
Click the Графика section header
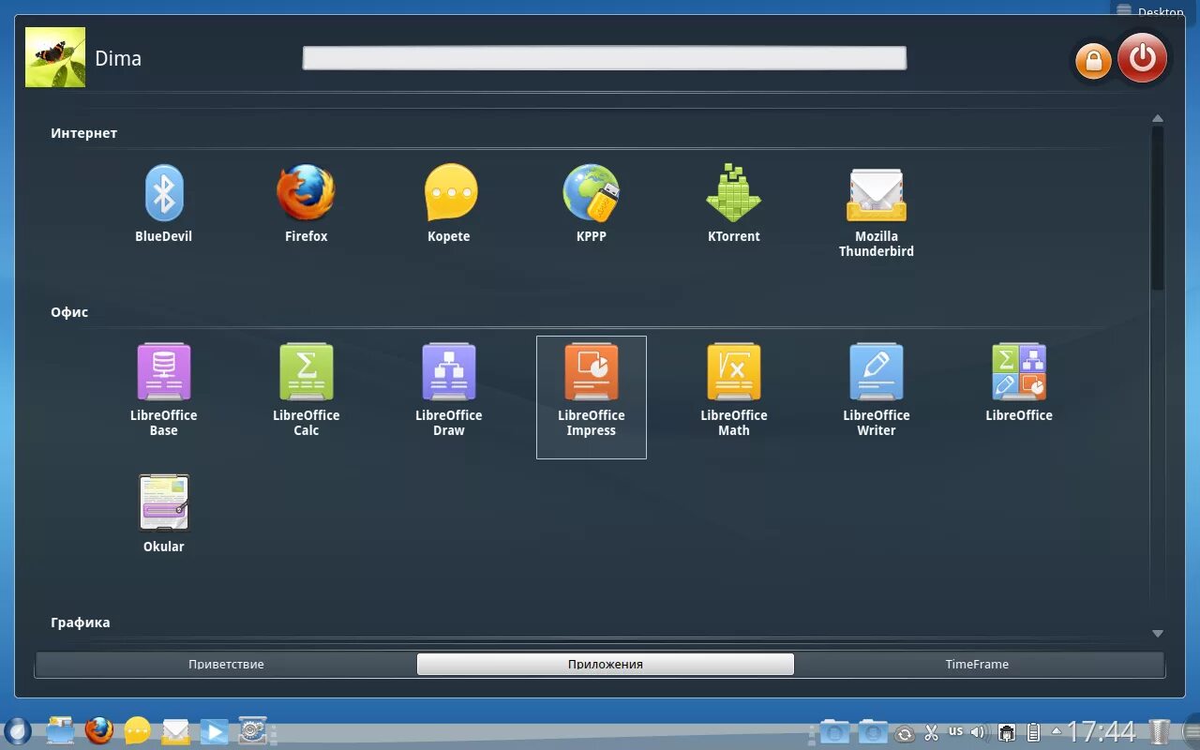point(81,622)
